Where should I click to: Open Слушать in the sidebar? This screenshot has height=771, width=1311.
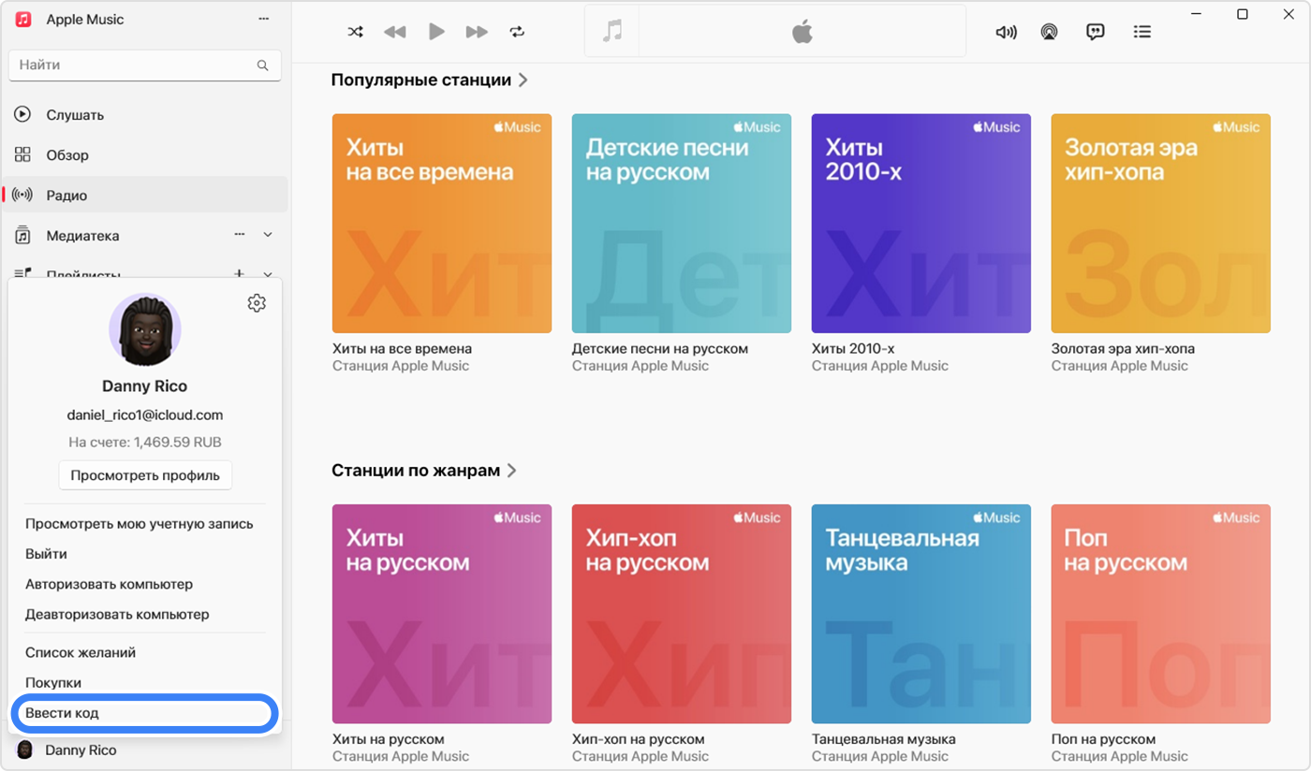pyautogui.click(x=145, y=115)
